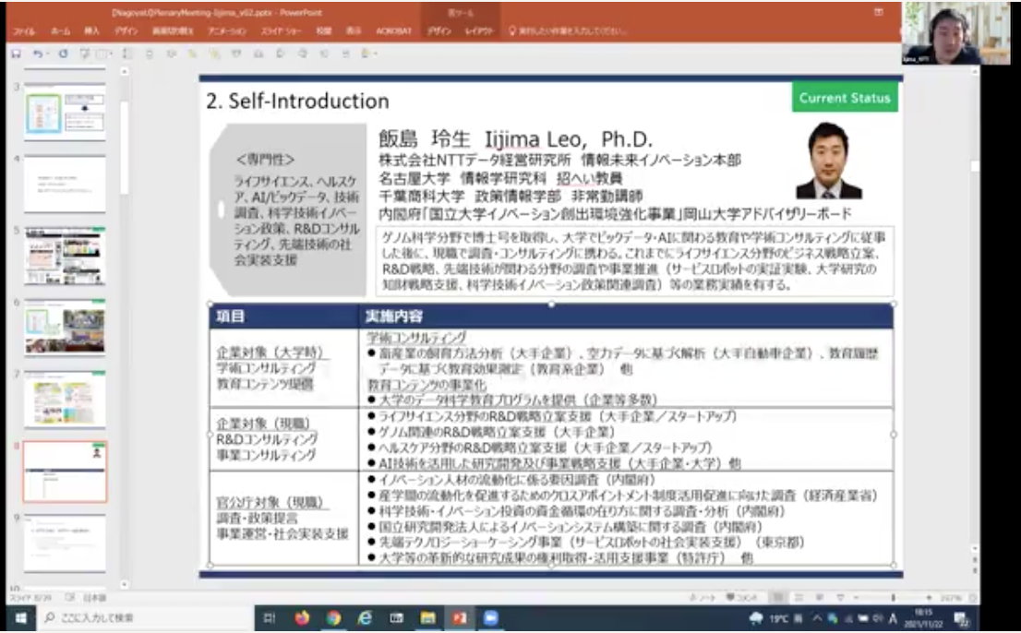
Task: Click the Save icon in quick access toolbar
Action: click(x=17, y=54)
